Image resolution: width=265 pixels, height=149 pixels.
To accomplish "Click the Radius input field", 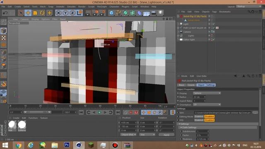I will point(199,97).
